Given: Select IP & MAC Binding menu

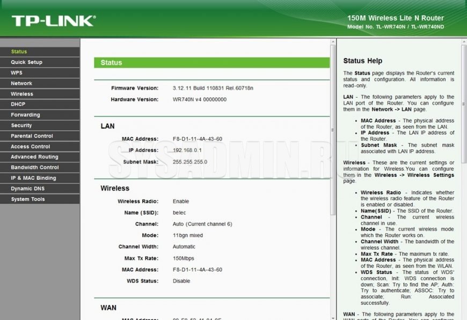Looking at the screenshot, I should point(33,178).
